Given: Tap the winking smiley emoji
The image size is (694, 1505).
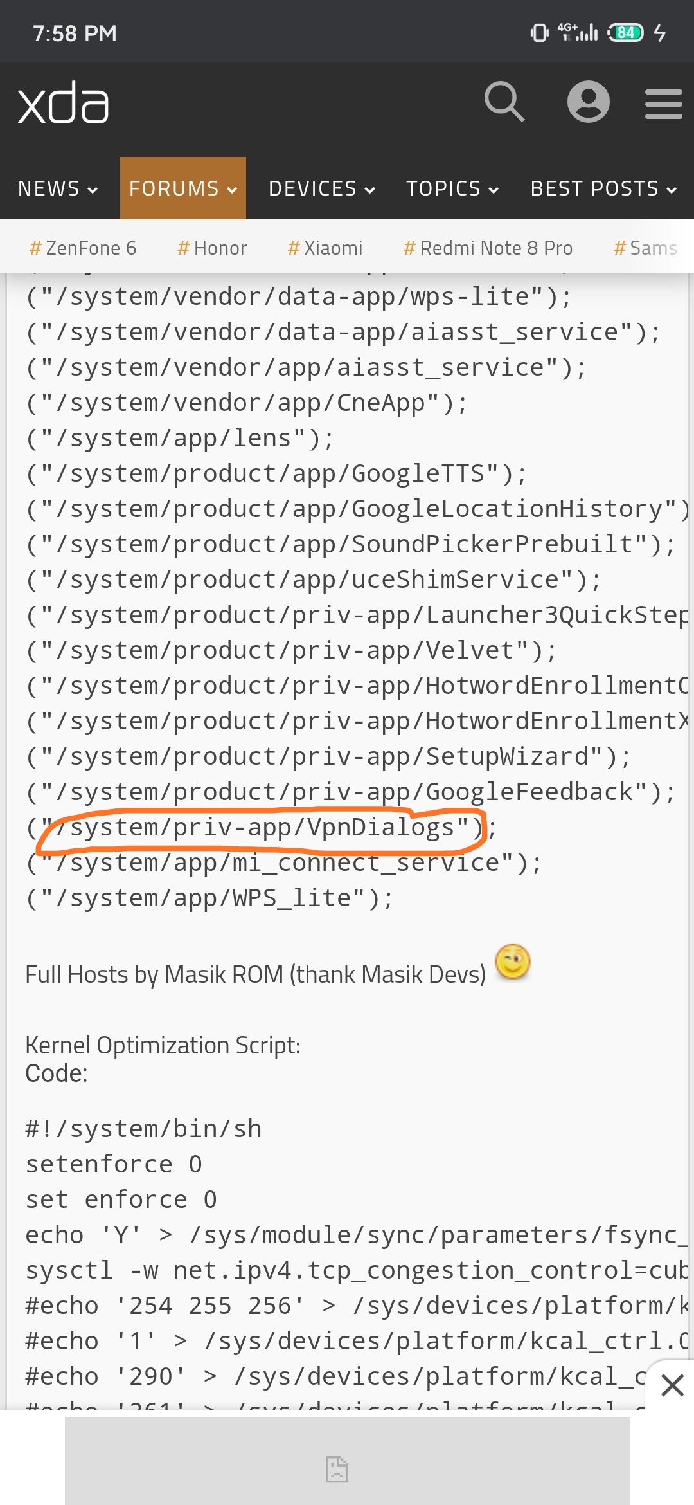Looking at the screenshot, I should pos(513,962).
